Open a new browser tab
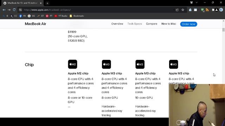Image resolution: width=225 pixels, height=126 pixels. coord(47,3)
